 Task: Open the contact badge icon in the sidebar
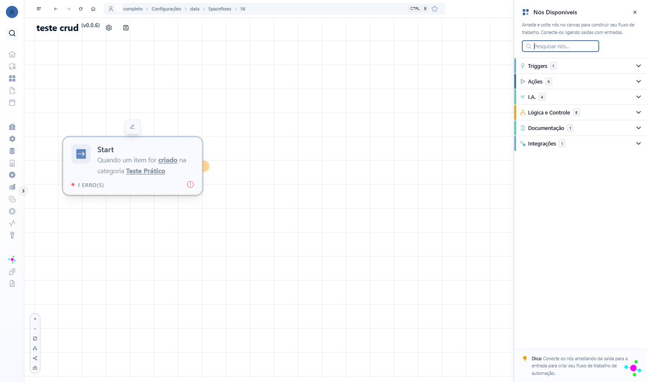pyautogui.click(x=12, y=163)
